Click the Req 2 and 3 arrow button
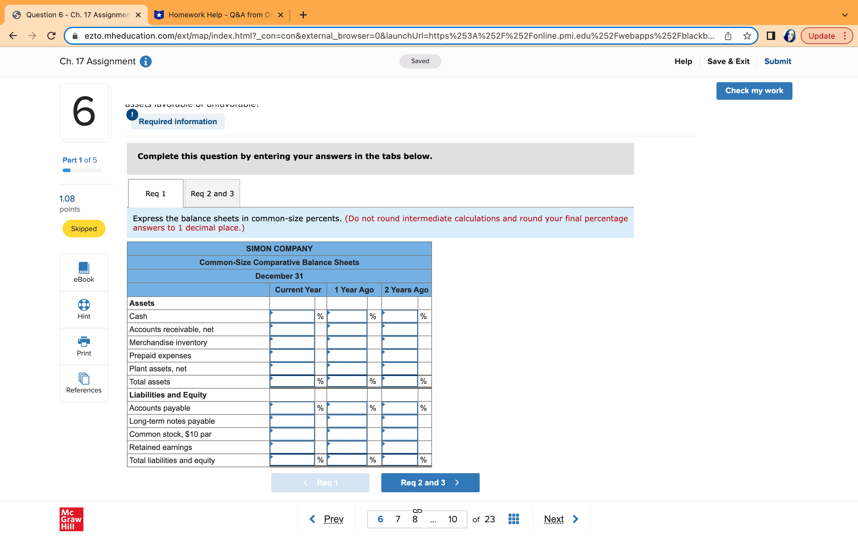Screen dimensions: 858x536 click(430, 482)
